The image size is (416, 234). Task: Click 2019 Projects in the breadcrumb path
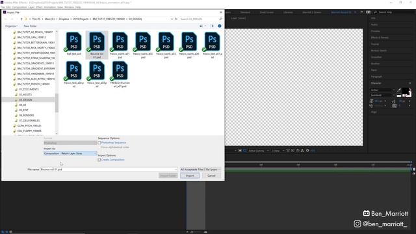point(81,19)
